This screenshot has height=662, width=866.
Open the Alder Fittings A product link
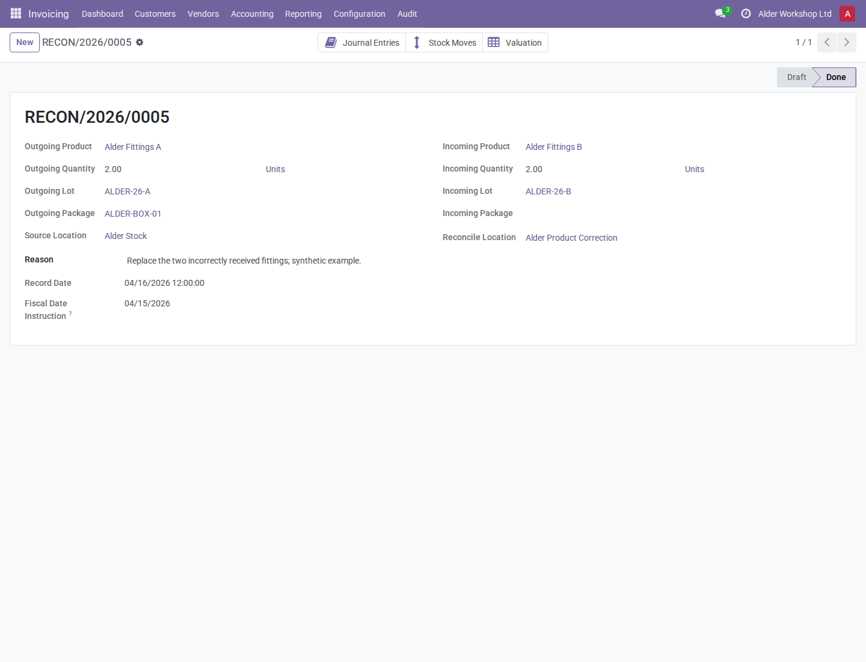coord(133,147)
